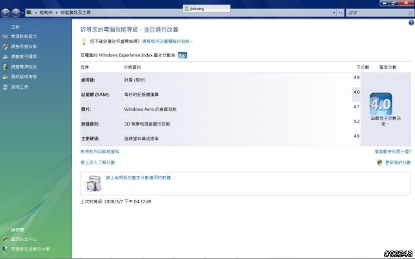Click the large 4.0 base score graphic
415x259 pixels.
381,104
